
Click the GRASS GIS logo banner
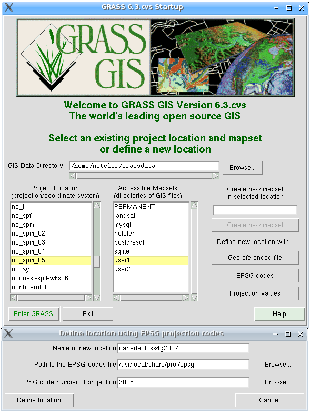tap(155, 57)
